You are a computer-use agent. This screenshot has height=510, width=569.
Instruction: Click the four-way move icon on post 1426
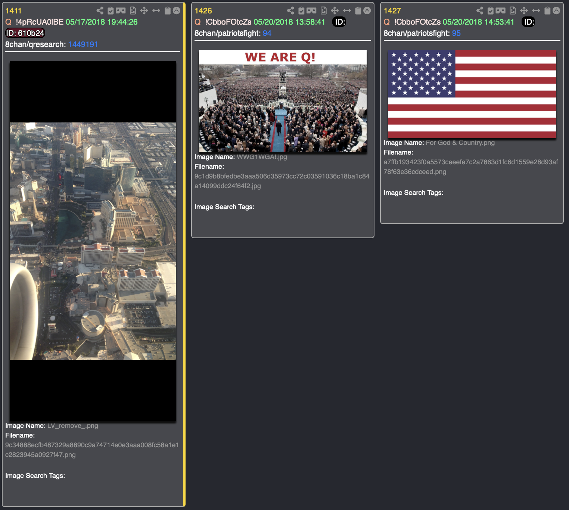335,11
